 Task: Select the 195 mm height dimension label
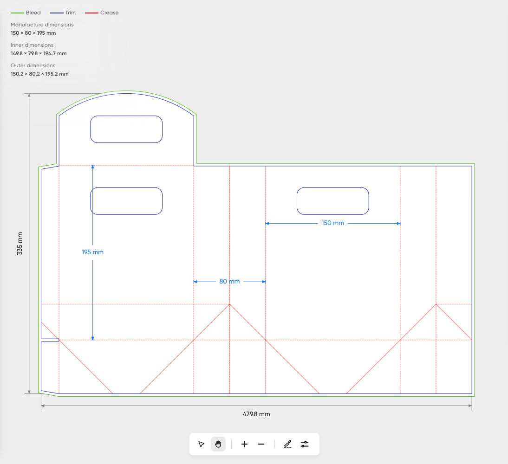(92, 252)
